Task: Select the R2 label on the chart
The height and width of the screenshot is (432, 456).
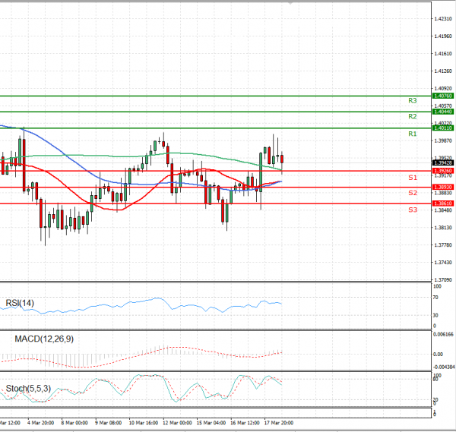Action: [x=413, y=116]
